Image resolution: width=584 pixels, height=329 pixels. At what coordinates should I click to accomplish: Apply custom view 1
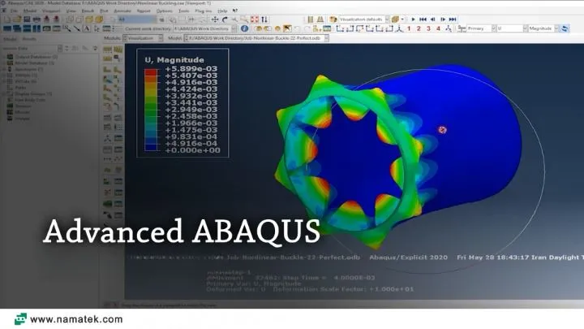(409, 28)
